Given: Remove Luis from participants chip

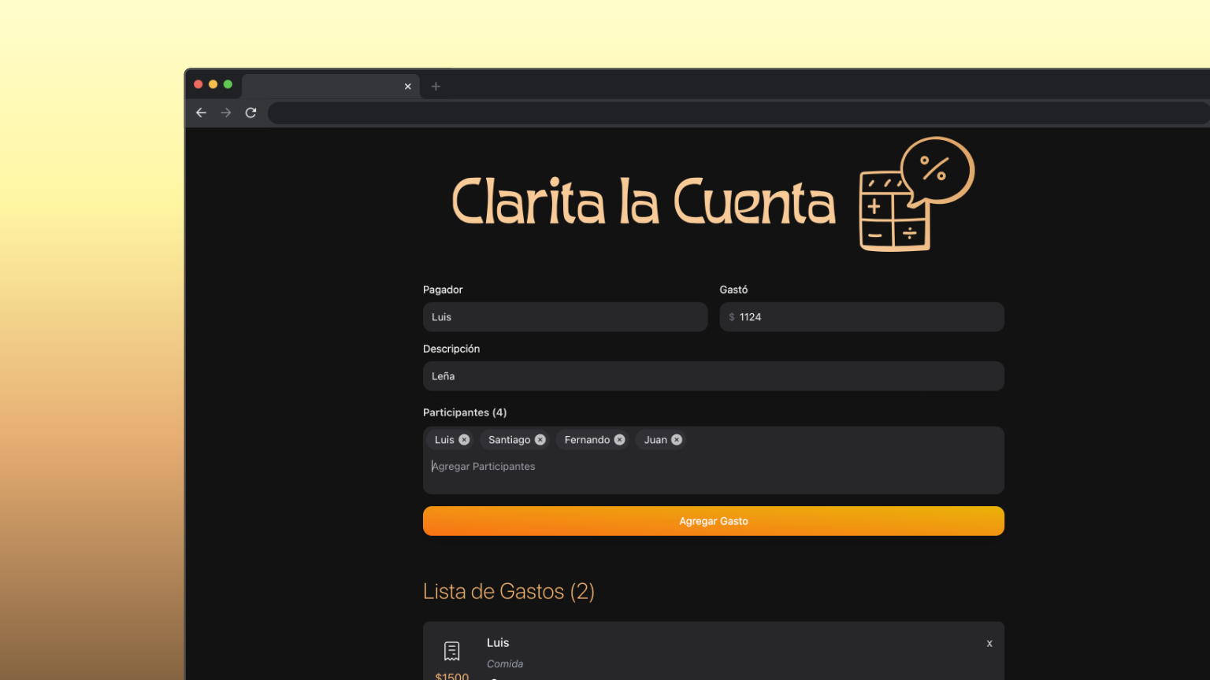Looking at the screenshot, I should point(464,440).
